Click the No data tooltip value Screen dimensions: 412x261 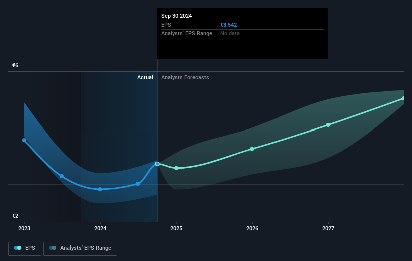tap(230, 34)
